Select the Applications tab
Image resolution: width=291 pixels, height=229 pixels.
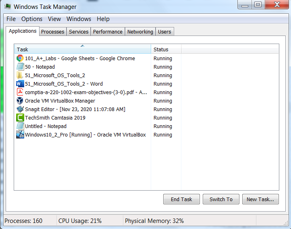(23, 31)
